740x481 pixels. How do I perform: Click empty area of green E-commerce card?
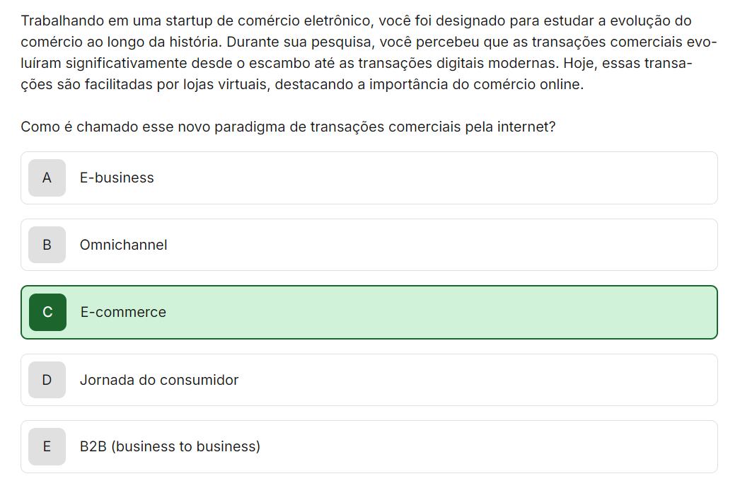(495, 313)
